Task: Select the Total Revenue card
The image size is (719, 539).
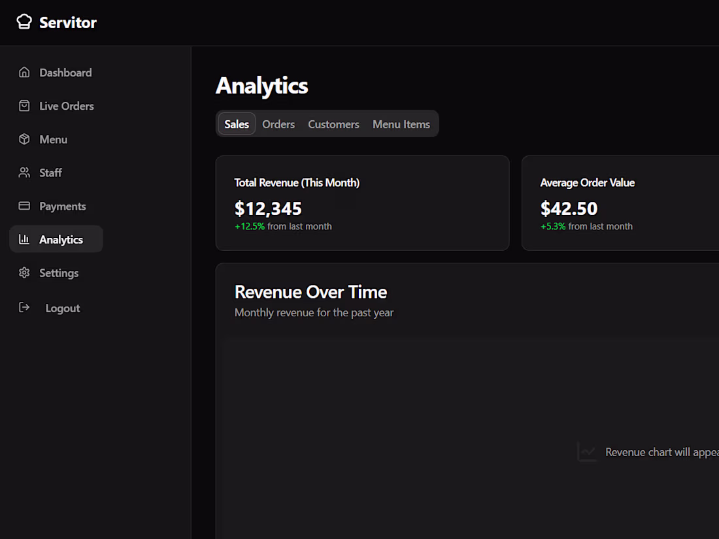Action: [x=362, y=203]
